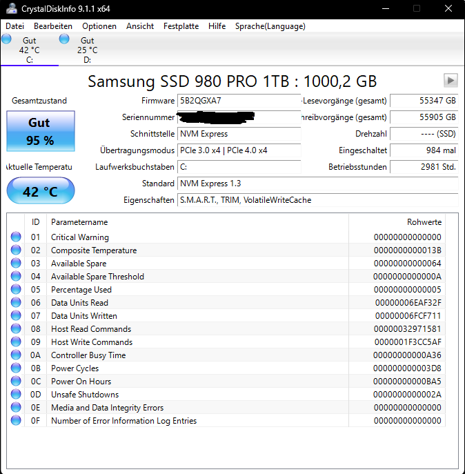
Task: Click the Gut 95 % health status button
Action: pos(41,131)
